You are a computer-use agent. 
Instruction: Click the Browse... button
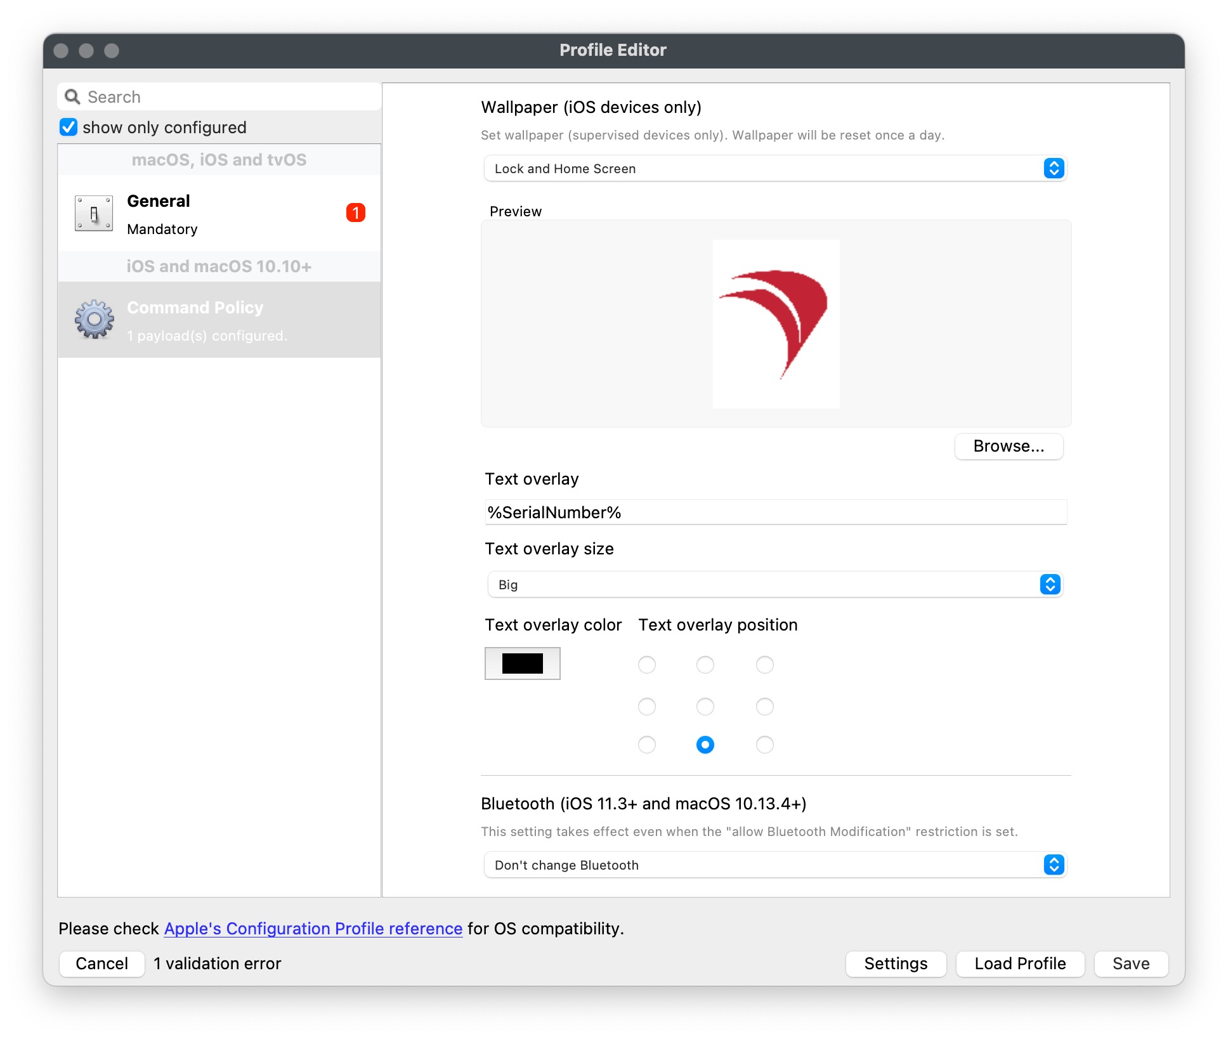point(1009,447)
